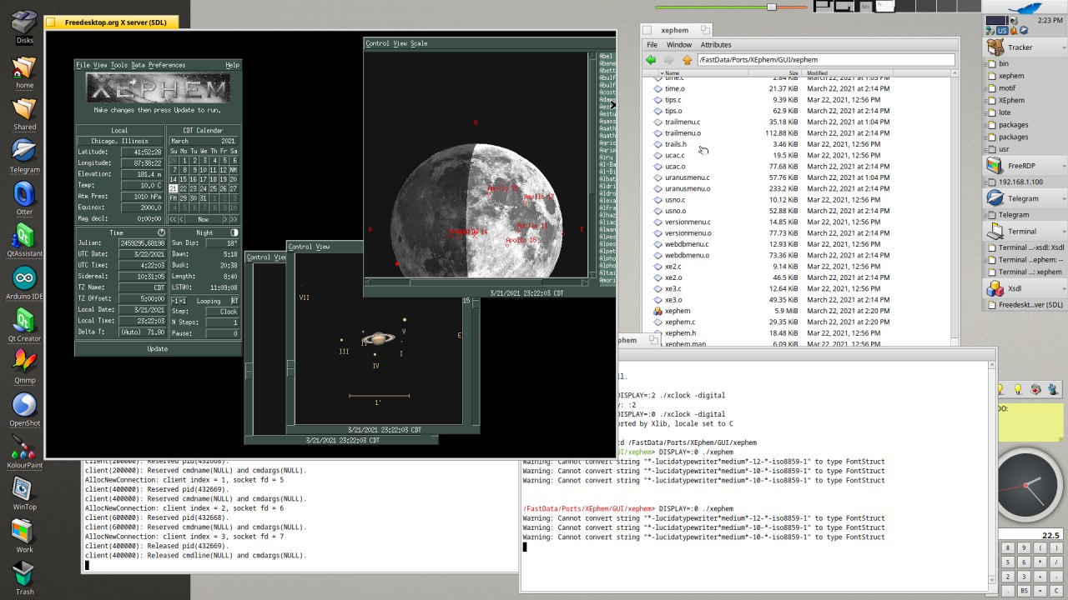This screenshot has height=600, width=1068.
Task: Click the Tracker path field /FastData/Ports/XEphem/GUI/xephem
Action: [x=825, y=60]
